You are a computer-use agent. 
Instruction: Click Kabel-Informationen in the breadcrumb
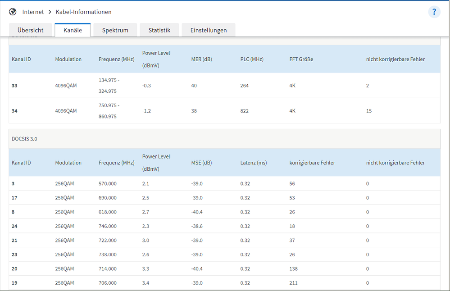click(x=83, y=12)
